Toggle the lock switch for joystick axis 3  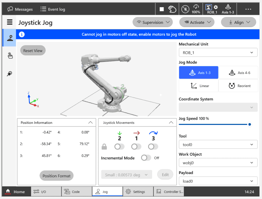[x=153, y=147]
